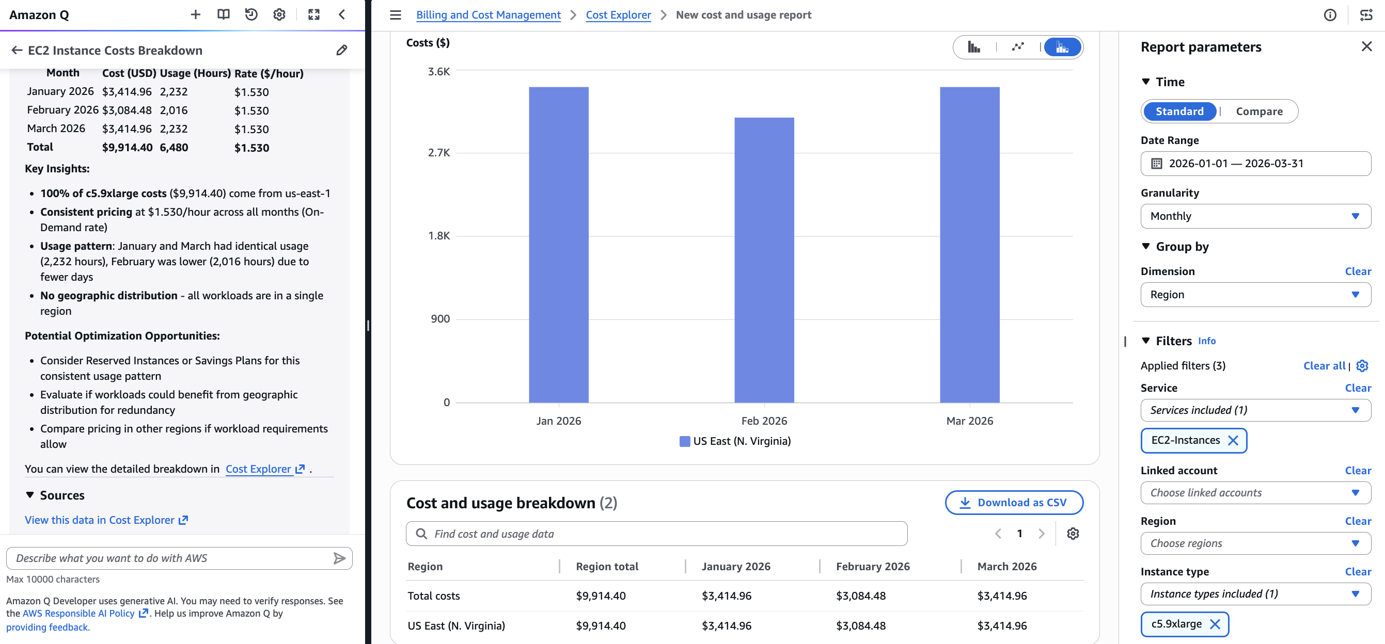Switch to stacked bar chart view
1385x644 pixels.
(1062, 47)
